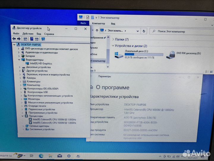Screen dimensions: 214x161
Task: Click the navigation pane scrollbar up arrow
Action: [x=108, y=37]
